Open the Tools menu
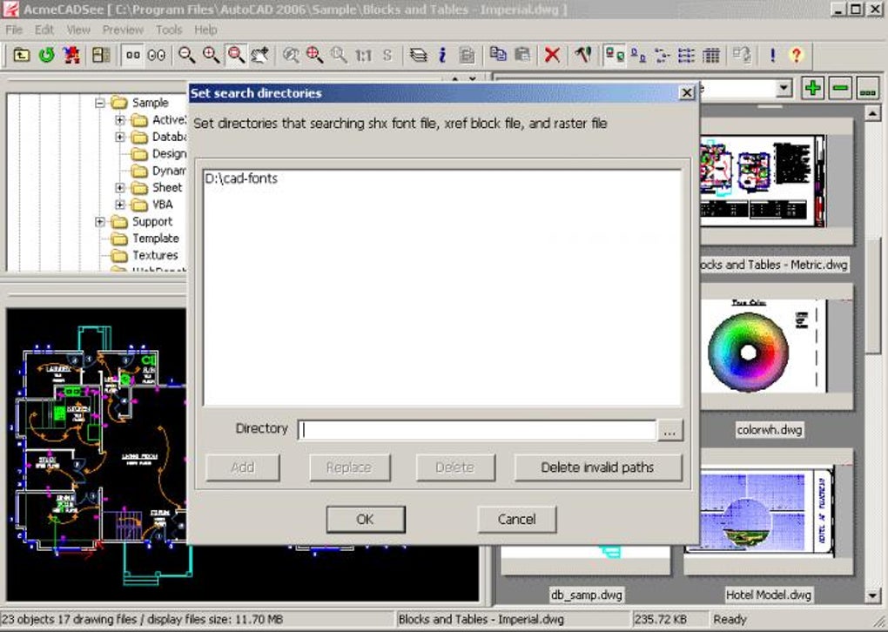 tap(169, 30)
